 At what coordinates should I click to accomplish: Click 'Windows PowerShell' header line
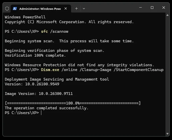[x=25, y=17]
